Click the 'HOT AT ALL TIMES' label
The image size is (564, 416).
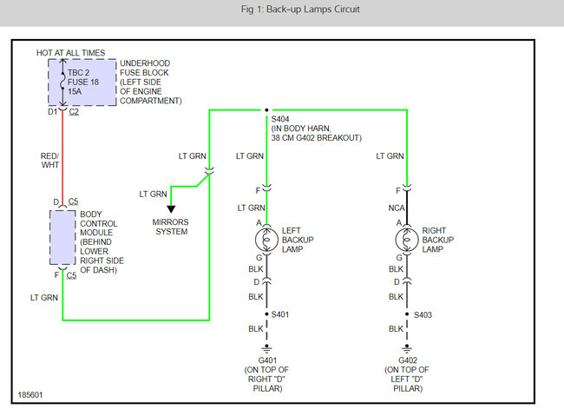(71, 53)
